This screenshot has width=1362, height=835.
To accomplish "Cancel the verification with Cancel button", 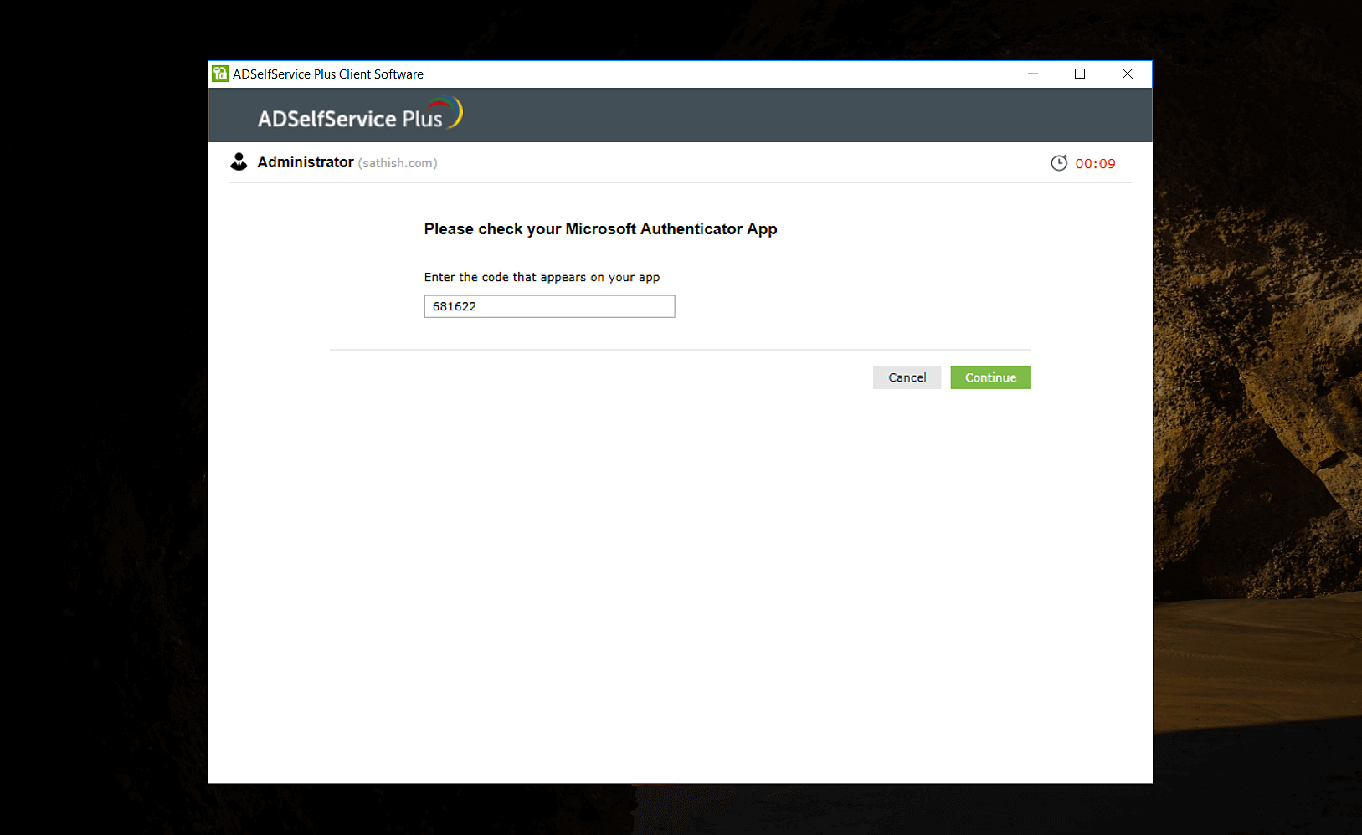I will point(907,377).
